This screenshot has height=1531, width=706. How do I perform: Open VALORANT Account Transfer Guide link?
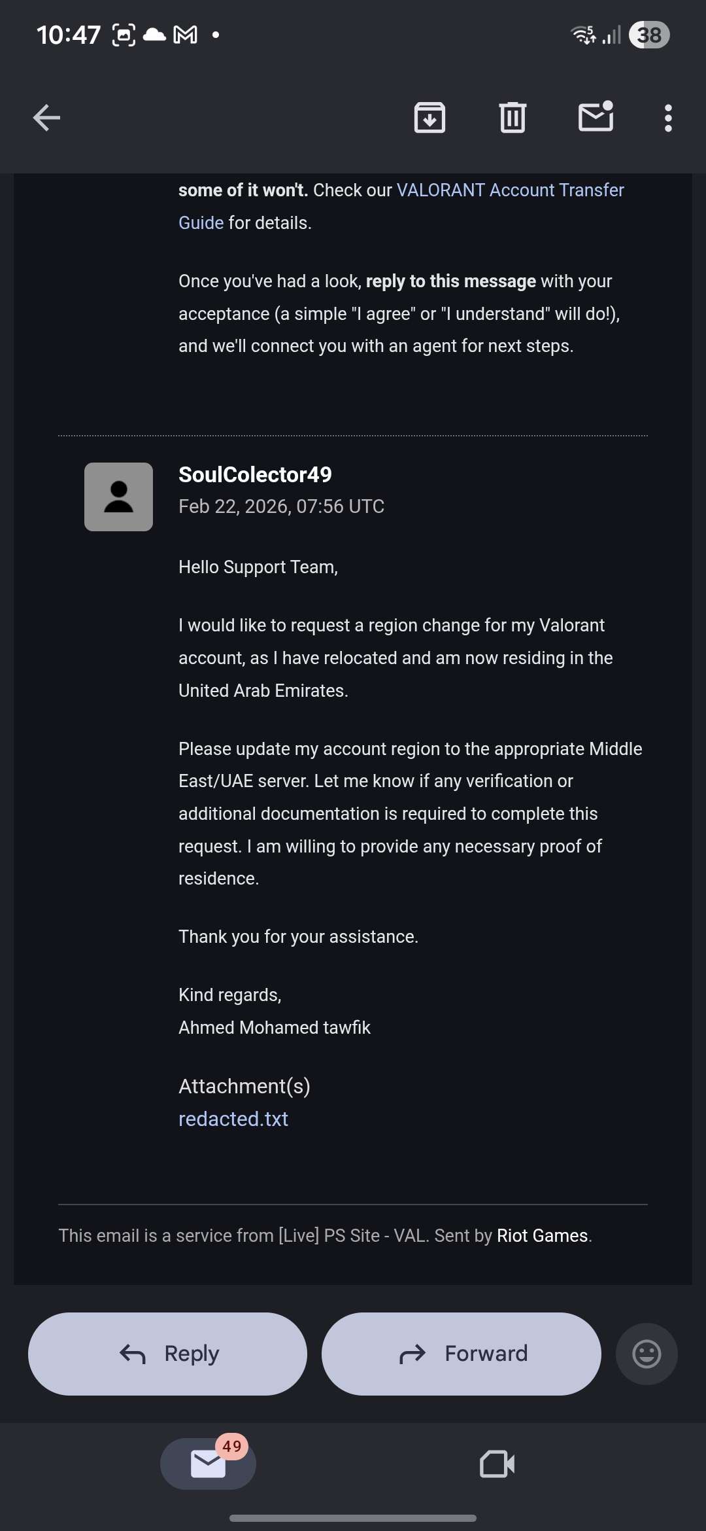[x=510, y=190]
